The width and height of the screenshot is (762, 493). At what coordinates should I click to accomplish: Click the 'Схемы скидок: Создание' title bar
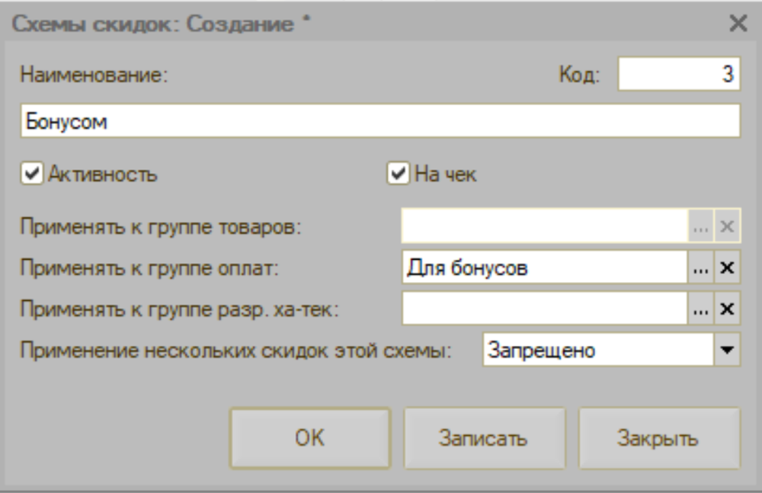(x=305, y=24)
